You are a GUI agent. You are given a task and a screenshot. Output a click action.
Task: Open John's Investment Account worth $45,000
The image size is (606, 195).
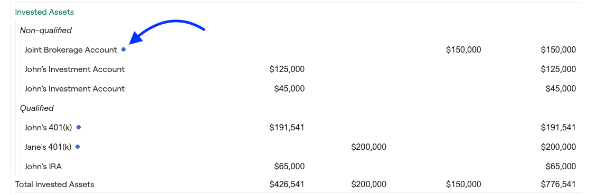pyautogui.click(x=74, y=88)
